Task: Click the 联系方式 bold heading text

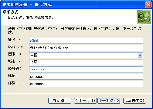Action: 10,12
